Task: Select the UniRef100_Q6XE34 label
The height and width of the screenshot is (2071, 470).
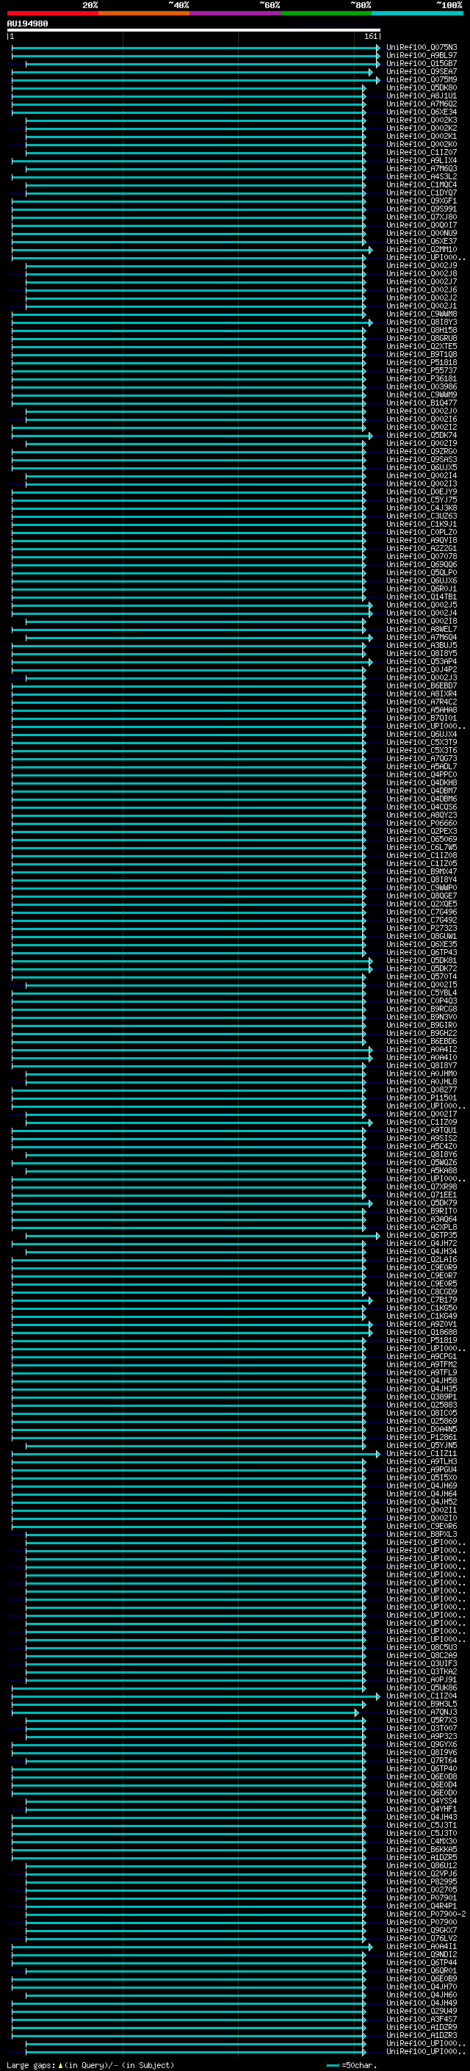Action: 422,112
